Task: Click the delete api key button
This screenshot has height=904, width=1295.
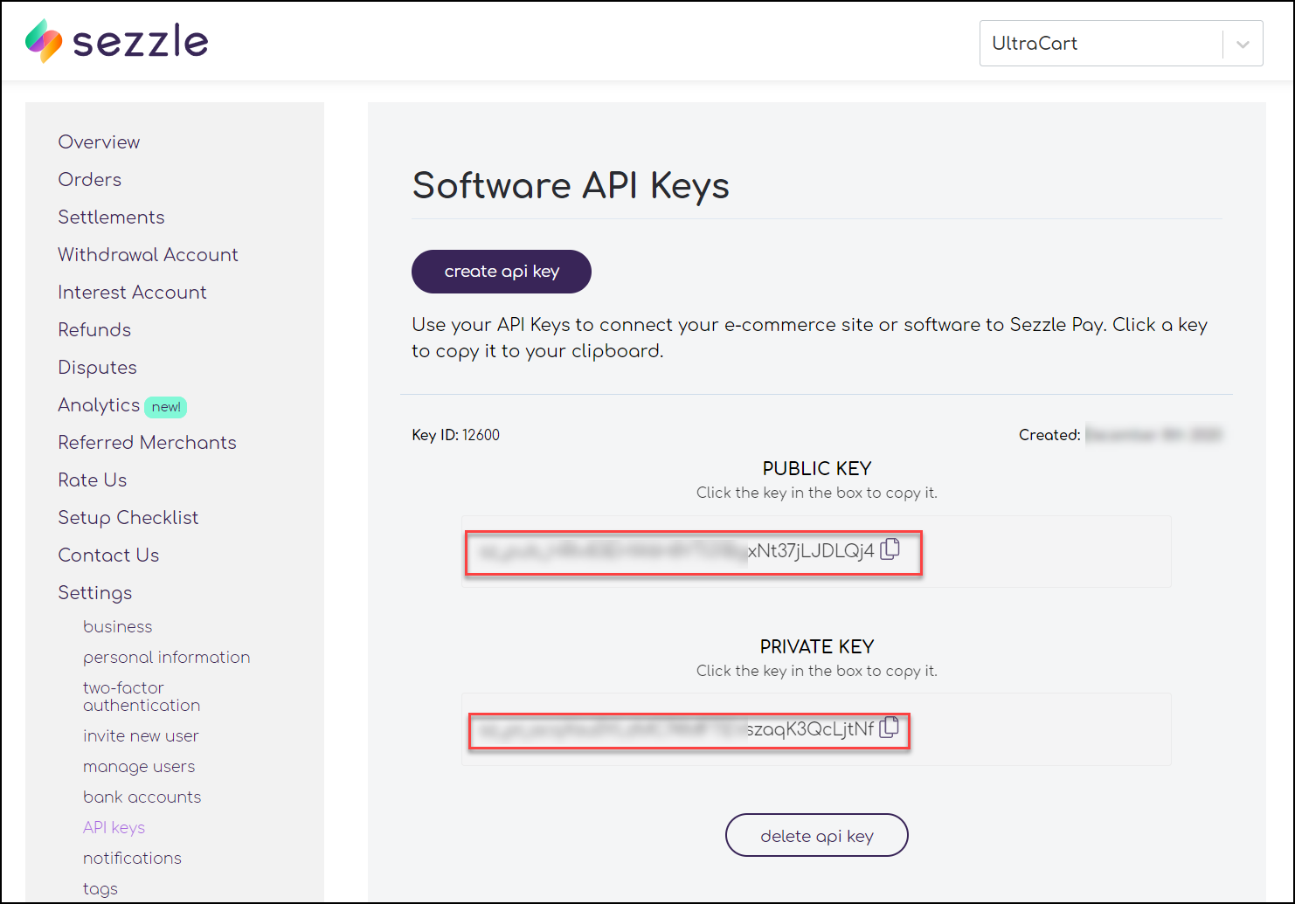Action: pos(817,836)
